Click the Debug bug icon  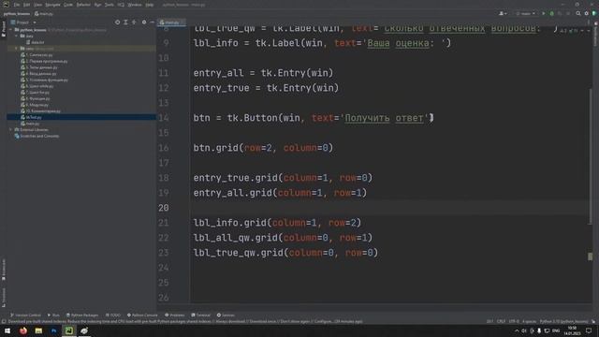(x=551, y=13)
